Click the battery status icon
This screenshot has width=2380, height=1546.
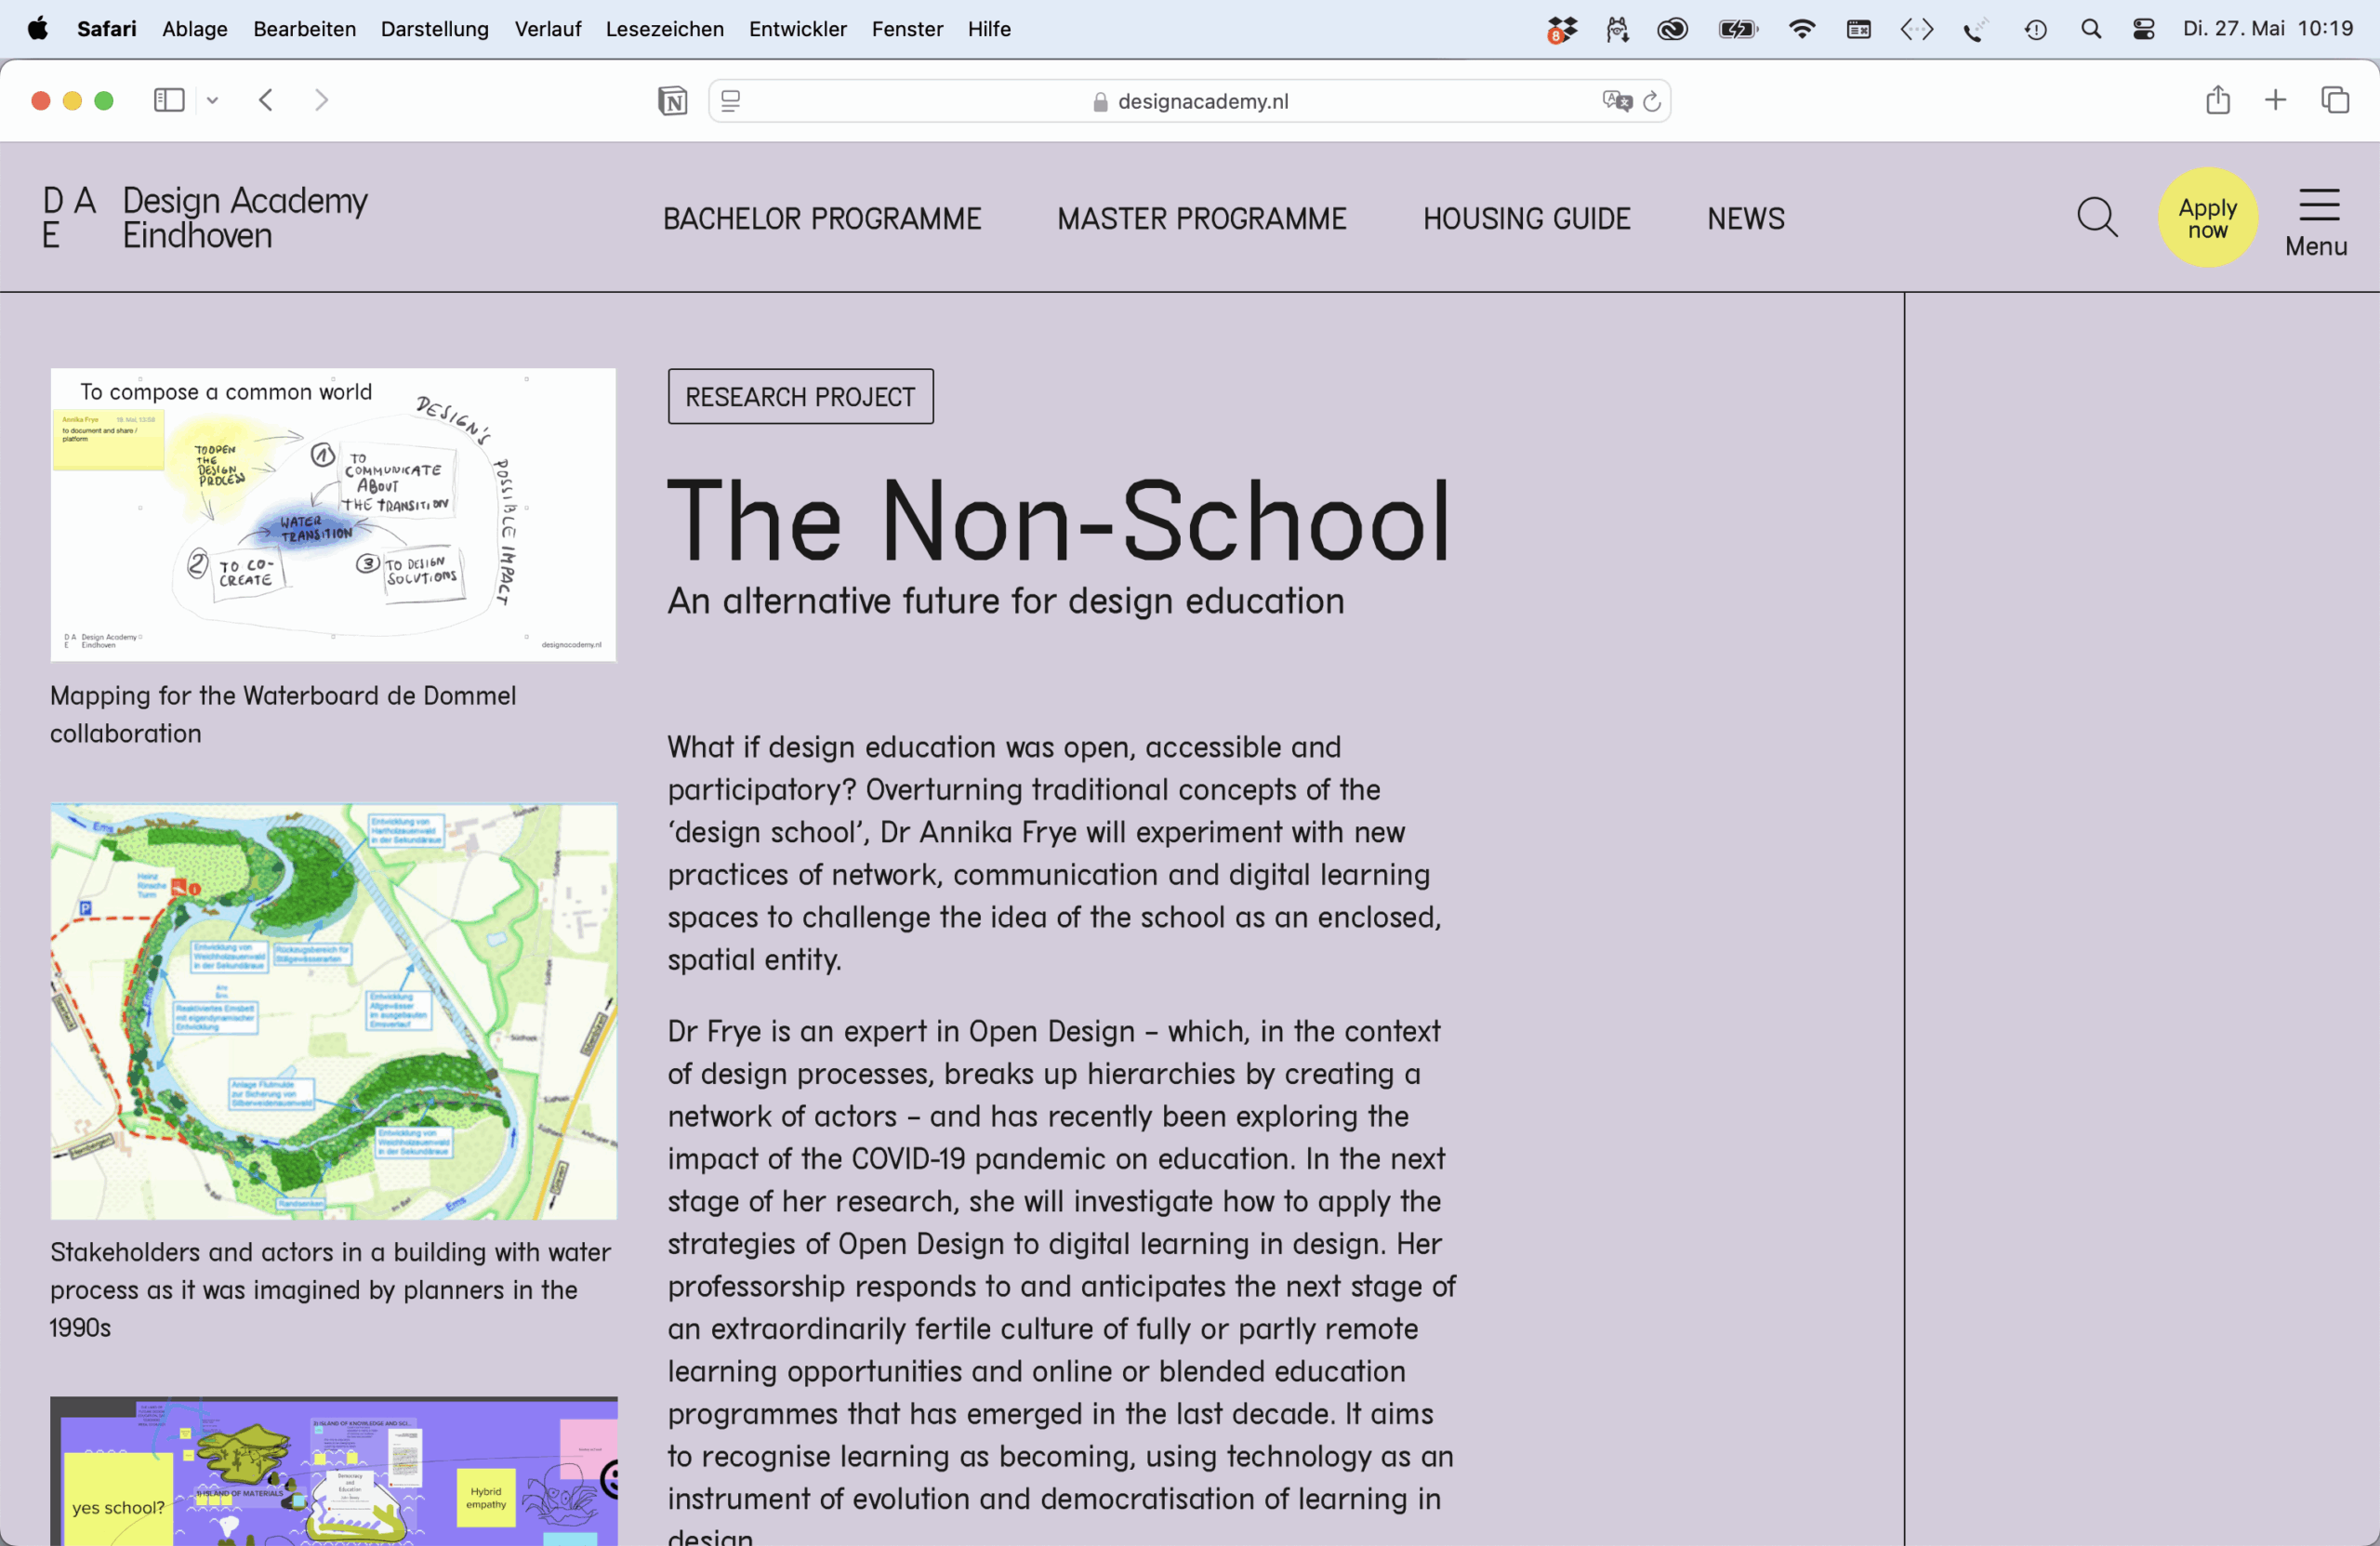click(x=1738, y=29)
